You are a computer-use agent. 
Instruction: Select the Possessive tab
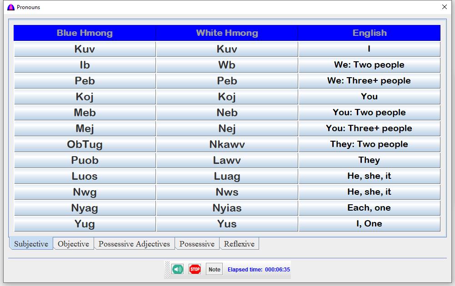coord(197,244)
